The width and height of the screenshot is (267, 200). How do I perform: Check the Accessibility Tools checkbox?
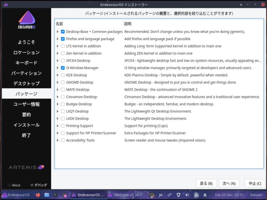pos(63,140)
